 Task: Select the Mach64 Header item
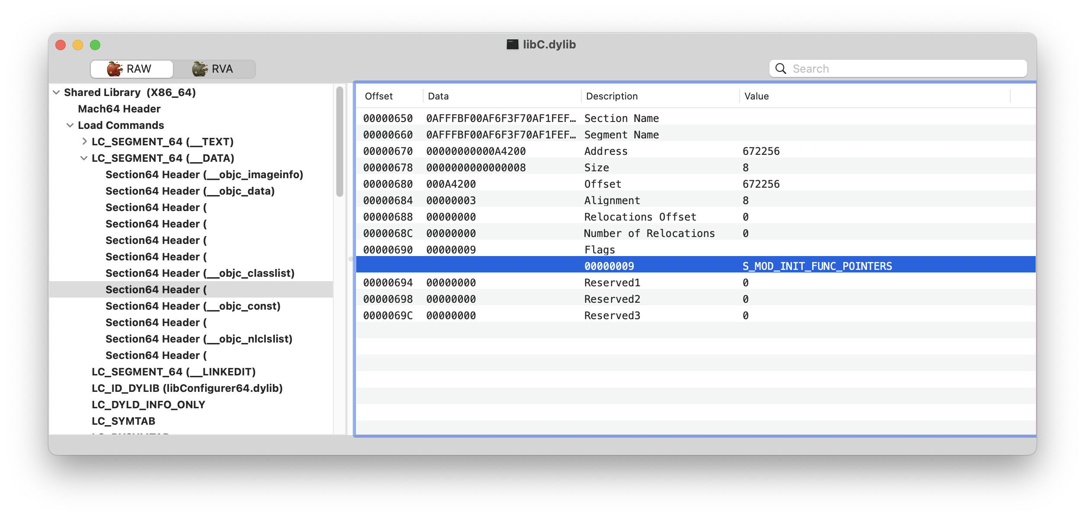(x=119, y=109)
